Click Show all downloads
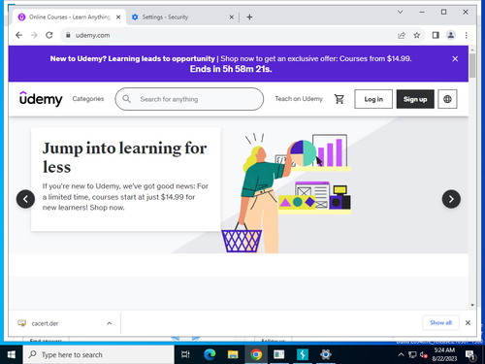485x364 pixels. 440,322
